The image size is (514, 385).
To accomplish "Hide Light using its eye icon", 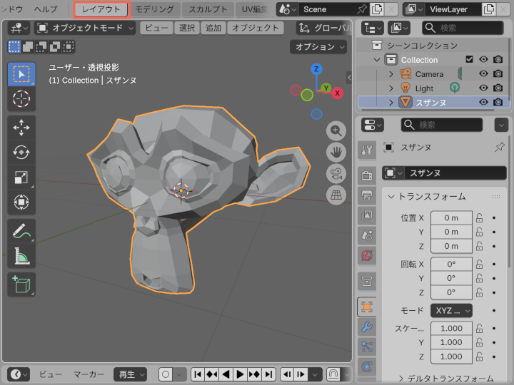I will tap(483, 88).
